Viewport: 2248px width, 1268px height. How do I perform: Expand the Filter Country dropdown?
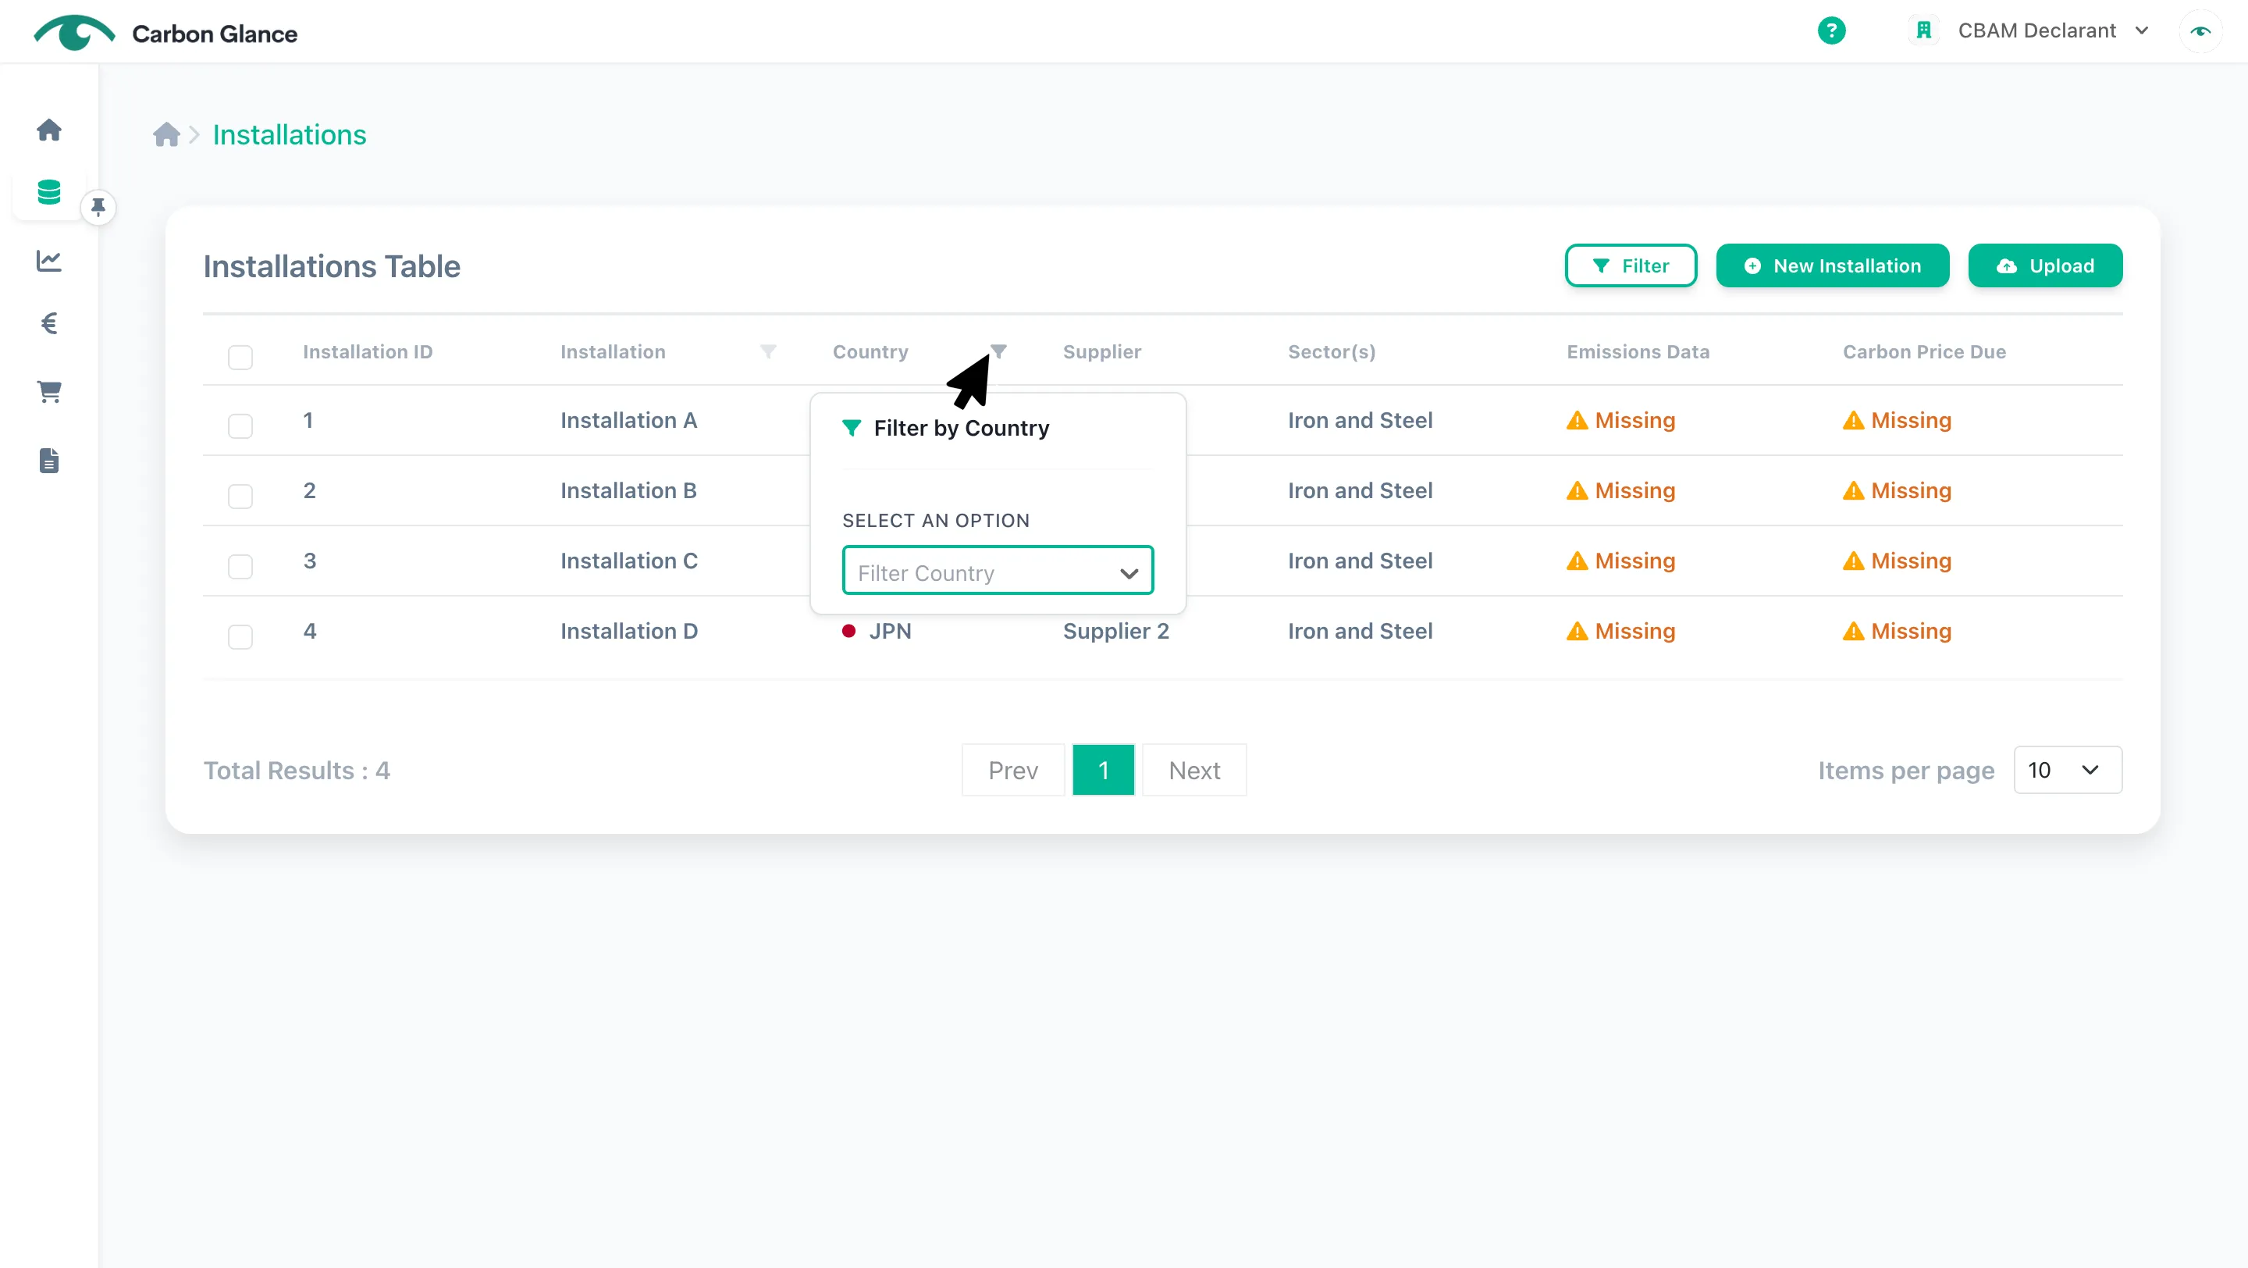tap(998, 572)
